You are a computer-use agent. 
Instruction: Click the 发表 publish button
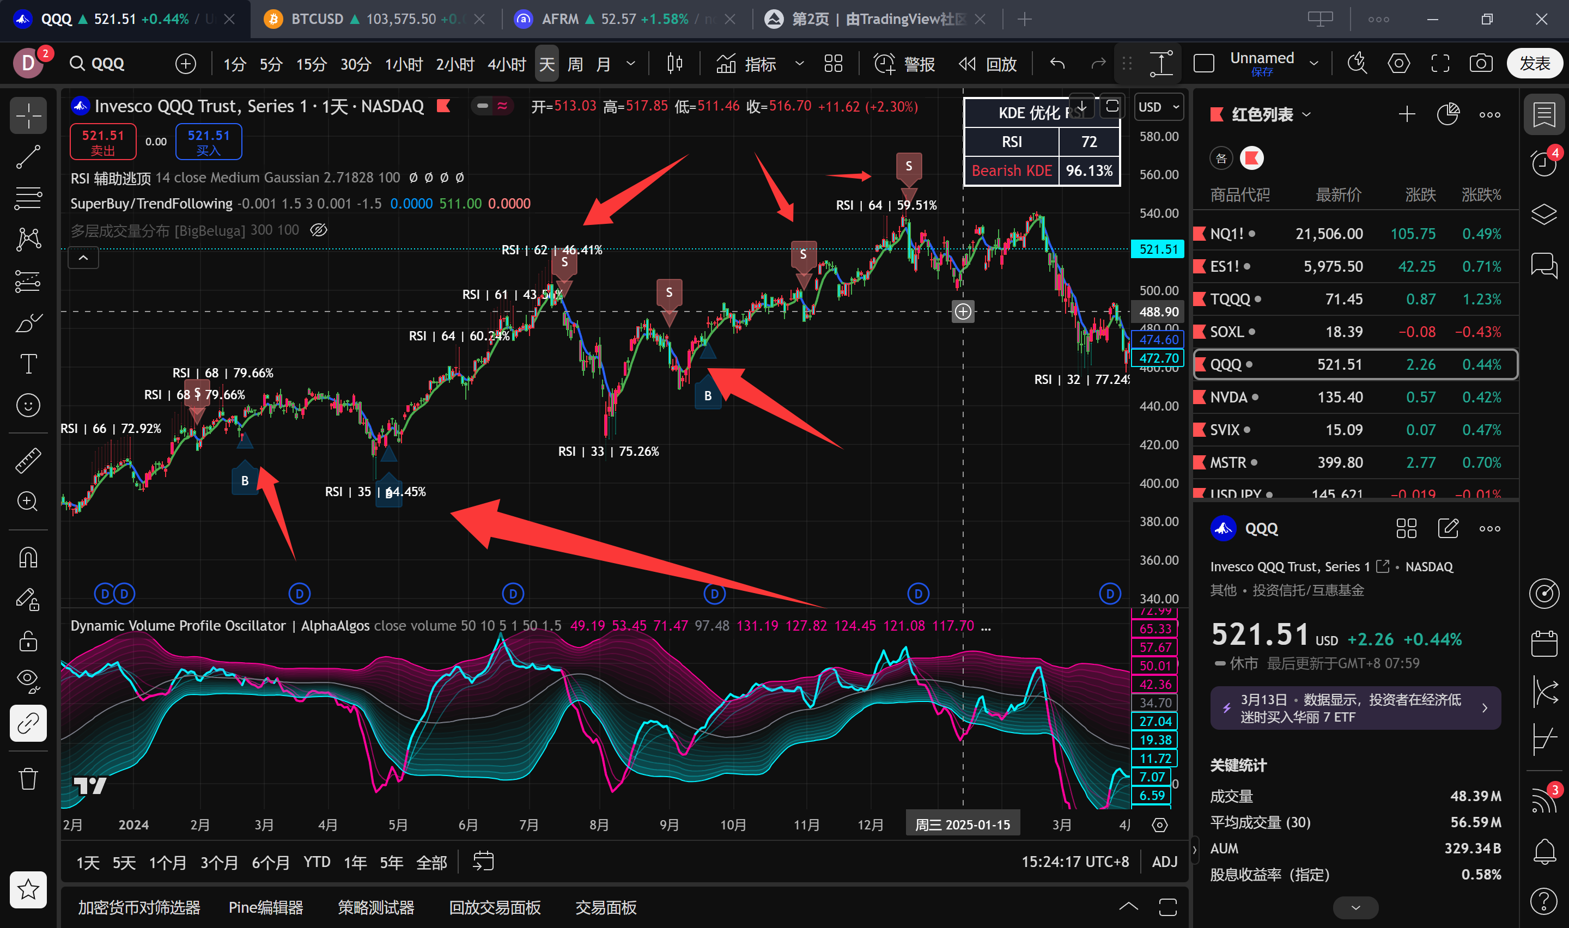tap(1535, 64)
